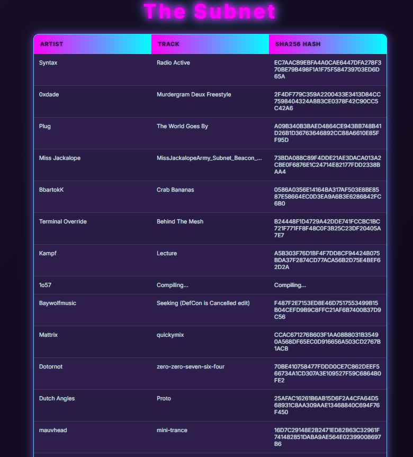Viewport: 413px width, 457px height.
Task: Select the artist '1o57'
Action: pyautogui.click(x=45, y=285)
